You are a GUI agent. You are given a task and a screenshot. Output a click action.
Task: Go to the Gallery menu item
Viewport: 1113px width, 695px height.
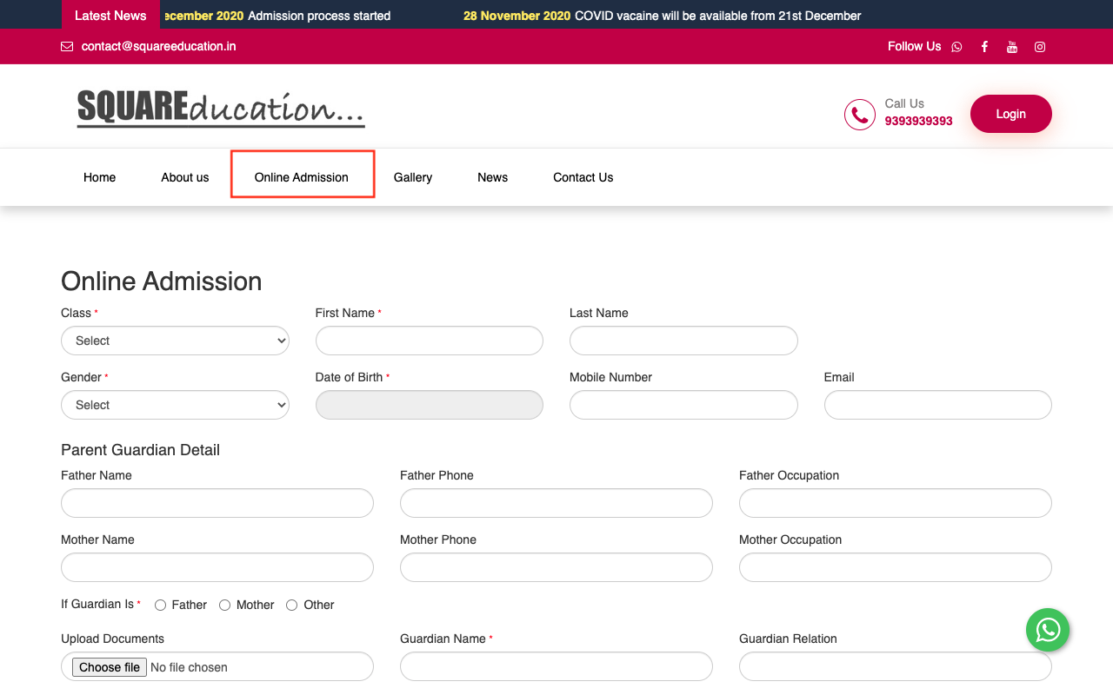click(412, 177)
